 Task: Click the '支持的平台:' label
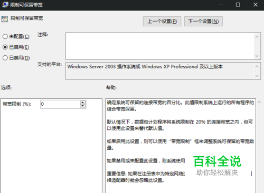[50, 65]
